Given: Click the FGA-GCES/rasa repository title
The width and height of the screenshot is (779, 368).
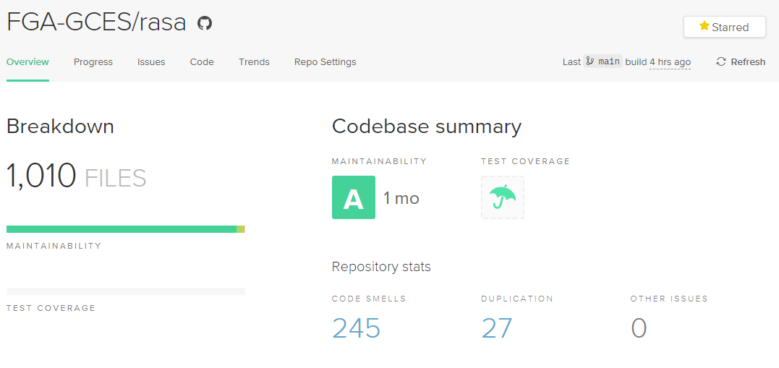Looking at the screenshot, I should point(96,23).
